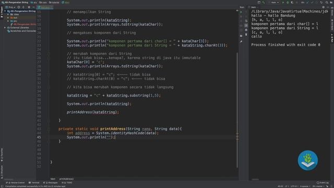The image size is (334, 188).
Task: Hide the Run panel with the minus icon
Action: pyautogui.click(x=328, y=7)
